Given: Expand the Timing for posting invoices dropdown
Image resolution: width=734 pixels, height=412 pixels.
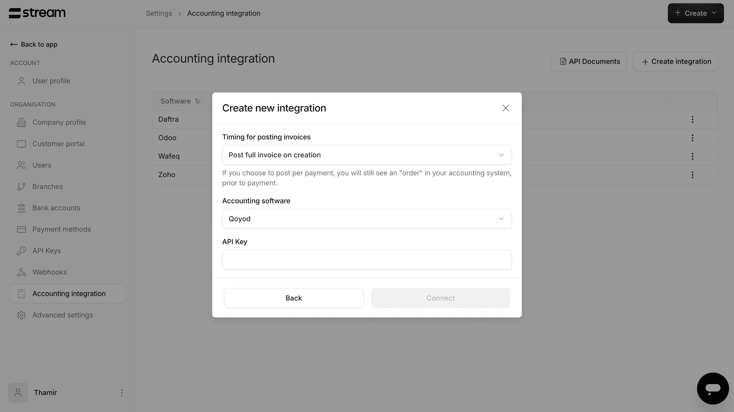Looking at the screenshot, I should tap(367, 155).
